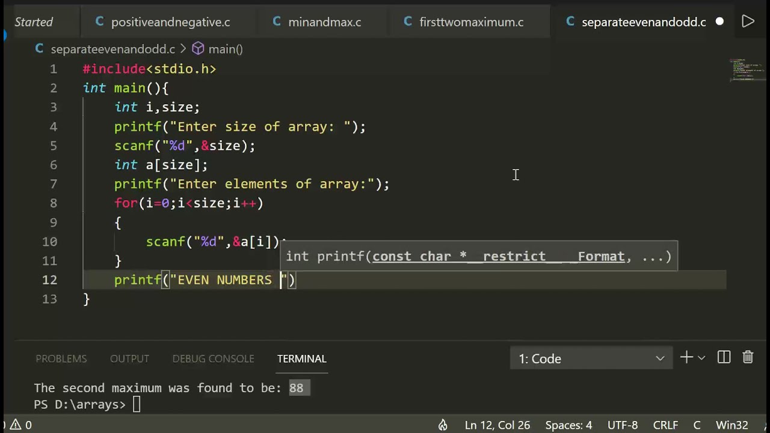Add a new terminal with plus icon
This screenshot has width=770, height=433.
tap(686, 358)
